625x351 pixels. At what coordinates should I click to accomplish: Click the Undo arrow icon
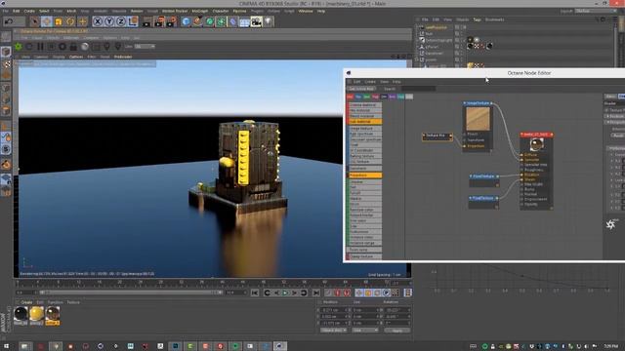click(x=9, y=21)
